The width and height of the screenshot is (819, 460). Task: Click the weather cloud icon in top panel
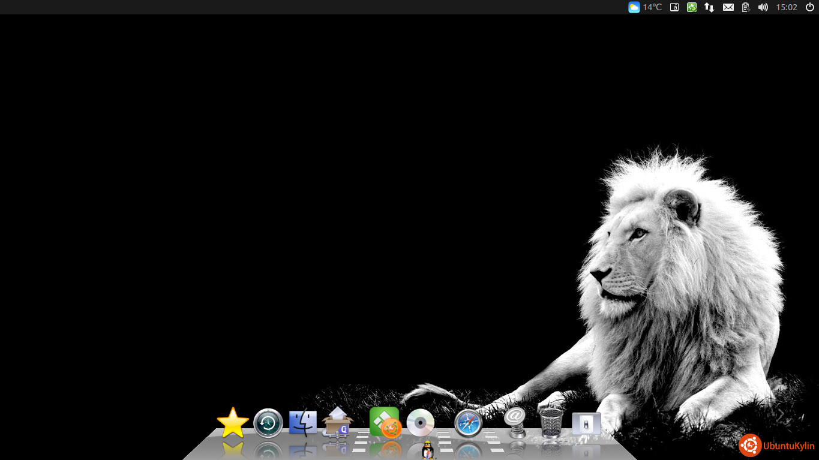coord(634,7)
